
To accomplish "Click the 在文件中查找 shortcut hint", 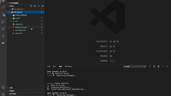I will tap(102, 51).
